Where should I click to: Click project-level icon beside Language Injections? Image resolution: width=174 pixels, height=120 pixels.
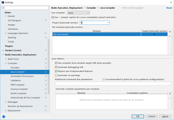tap(46, 33)
